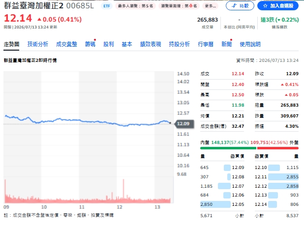Click the 265,883 volume figure at top

208,20
